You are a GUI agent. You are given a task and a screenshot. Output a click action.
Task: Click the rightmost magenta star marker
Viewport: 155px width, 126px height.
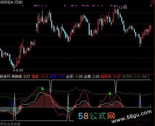pos(151,6)
